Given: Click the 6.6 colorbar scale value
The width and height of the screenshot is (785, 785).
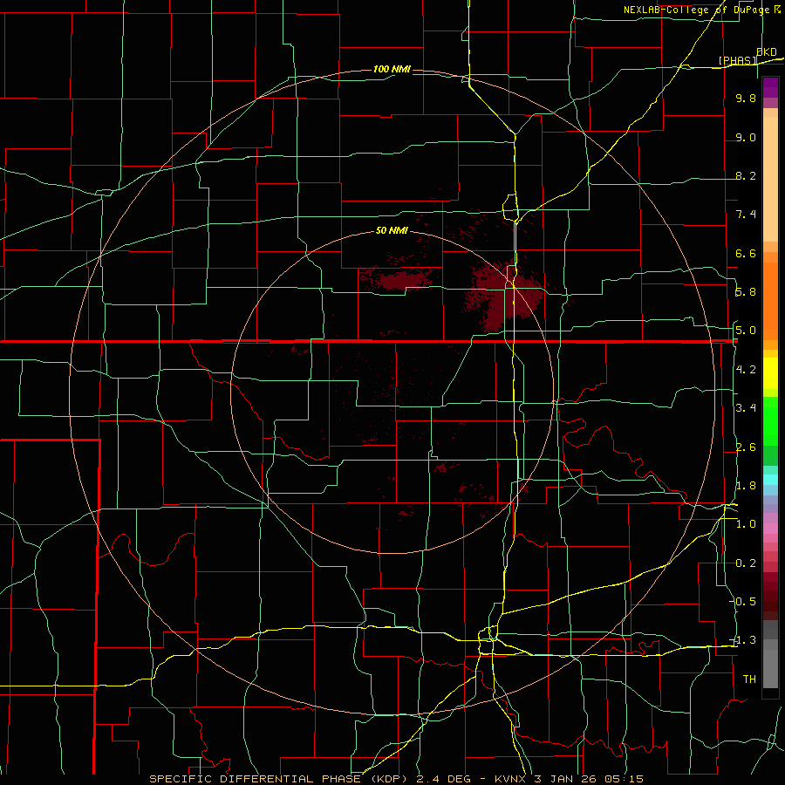Looking at the screenshot, I should click(x=746, y=253).
